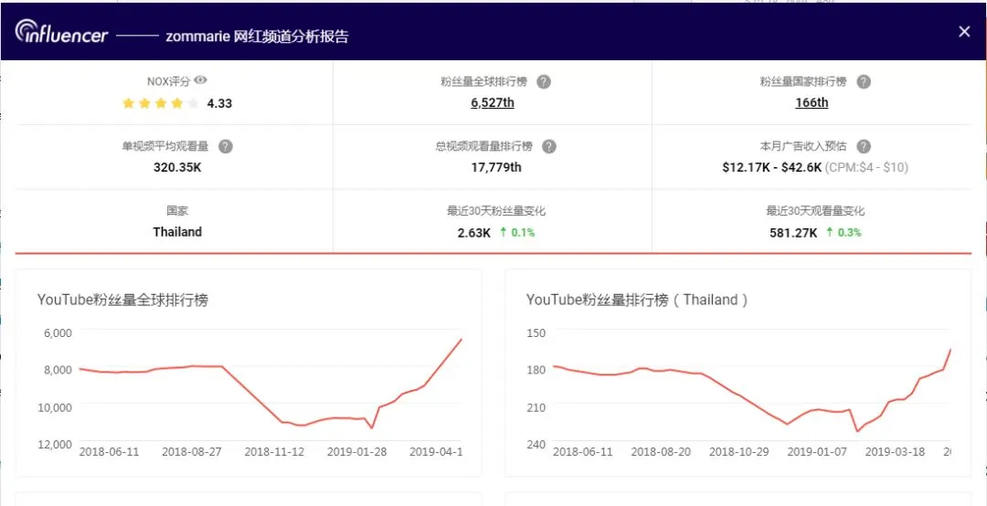
Task: Click green up arrow beside 0.1% subscriber change
Action: click(x=503, y=232)
